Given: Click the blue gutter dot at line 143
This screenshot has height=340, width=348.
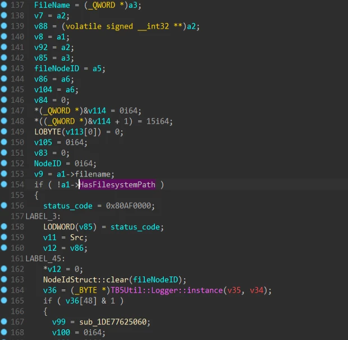Looking at the screenshot, I should point(4,68).
